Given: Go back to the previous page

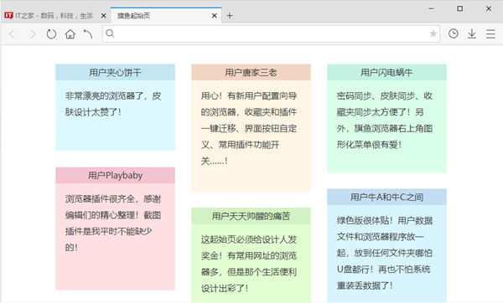Looking at the screenshot, I should tap(13, 33).
